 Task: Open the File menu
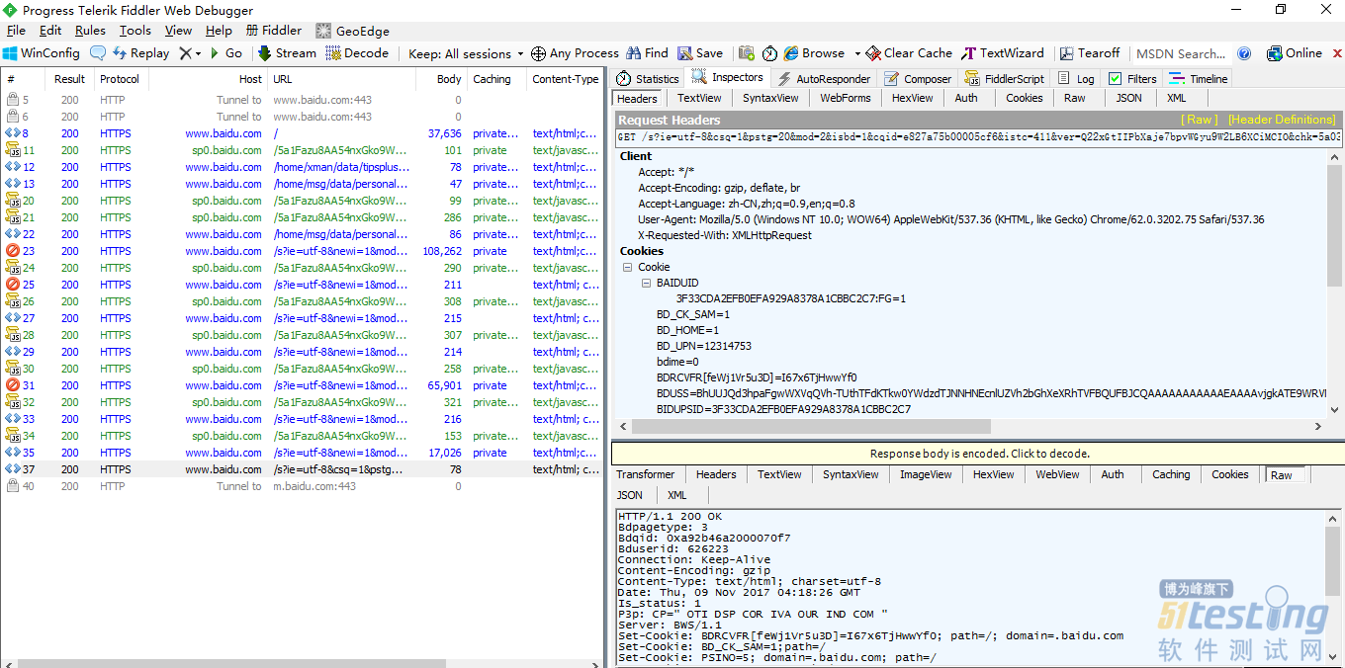coord(16,31)
